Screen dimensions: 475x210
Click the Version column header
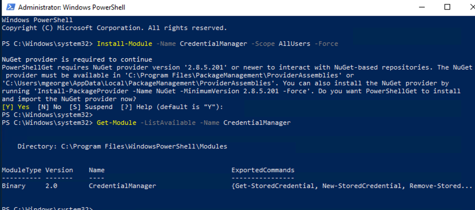point(59,170)
